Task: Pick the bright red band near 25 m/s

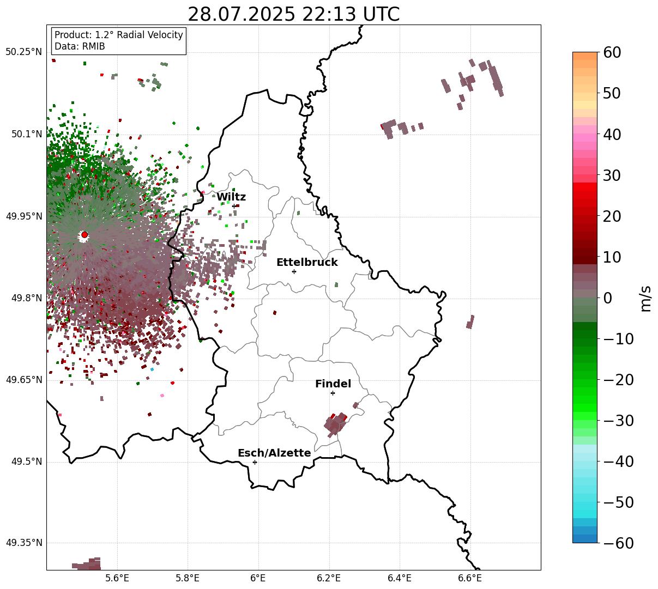Action: click(x=585, y=192)
